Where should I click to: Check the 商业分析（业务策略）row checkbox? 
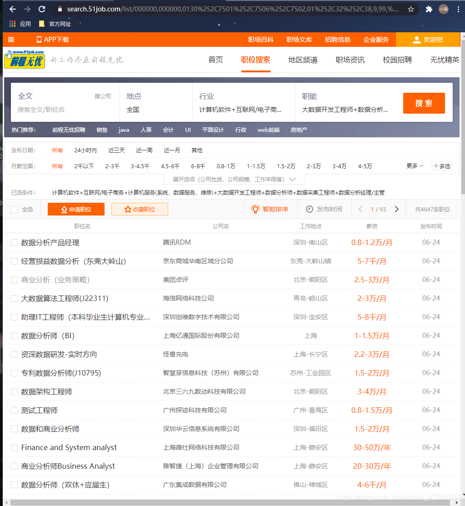[x=14, y=280]
